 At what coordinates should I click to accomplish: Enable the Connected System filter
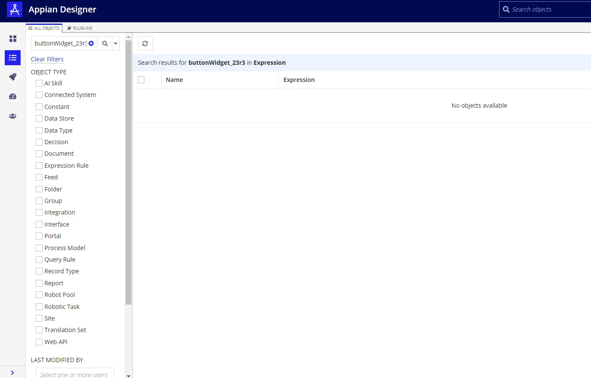click(39, 95)
